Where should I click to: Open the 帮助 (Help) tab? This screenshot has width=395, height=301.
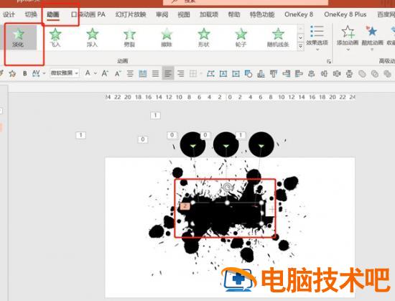[234, 14]
